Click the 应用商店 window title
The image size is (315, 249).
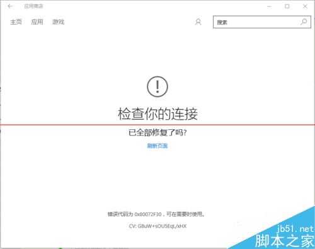pyautogui.click(x=33, y=6)
